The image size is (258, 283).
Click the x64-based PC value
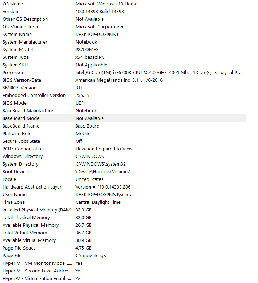point(90,57)
